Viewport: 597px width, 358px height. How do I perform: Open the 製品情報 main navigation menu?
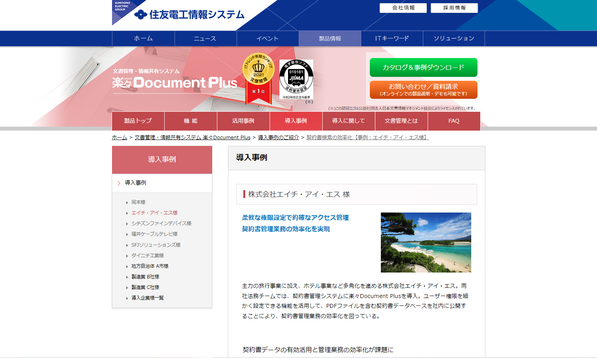click(x=330, y=38)
